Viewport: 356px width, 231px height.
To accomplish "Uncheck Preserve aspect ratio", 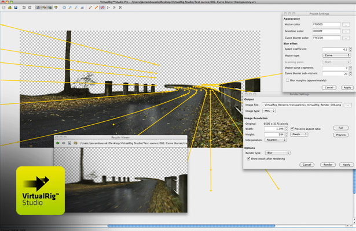I will (292, 129).
